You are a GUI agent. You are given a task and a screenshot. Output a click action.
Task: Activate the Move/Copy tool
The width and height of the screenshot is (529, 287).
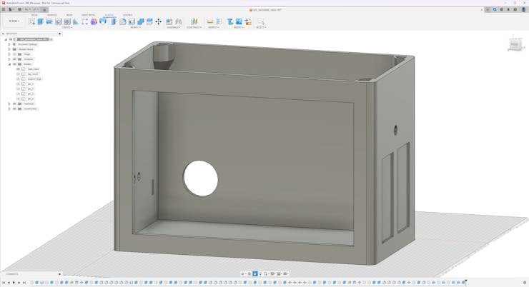(159, 21)
